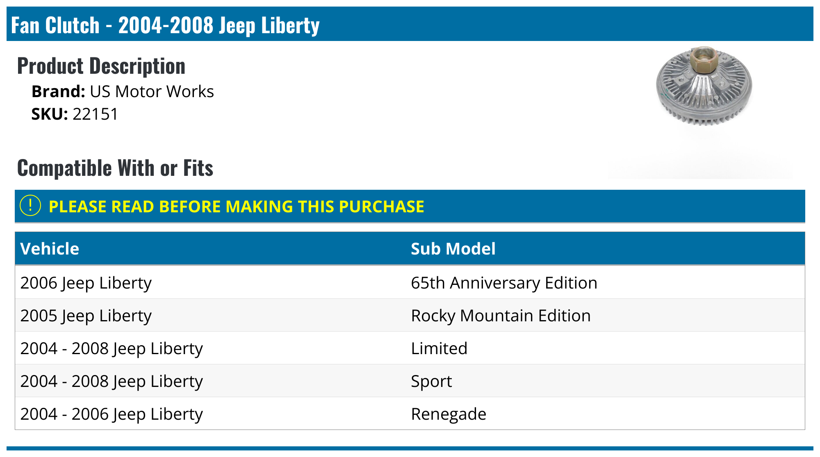Click the US Motor Works brand name
Image resolution: width=820 pixels, height=457 pixels.
[152, 91]
